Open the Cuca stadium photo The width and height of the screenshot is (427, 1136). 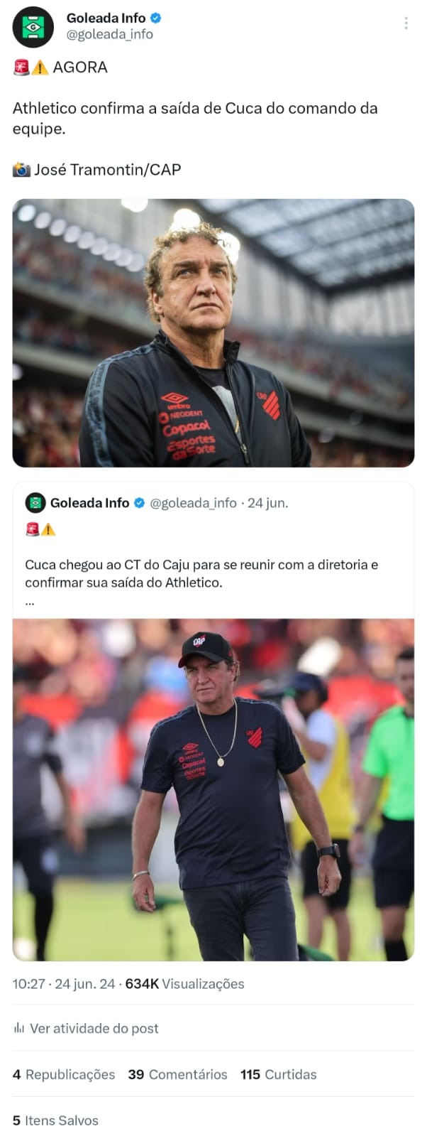tap(213, 332)
